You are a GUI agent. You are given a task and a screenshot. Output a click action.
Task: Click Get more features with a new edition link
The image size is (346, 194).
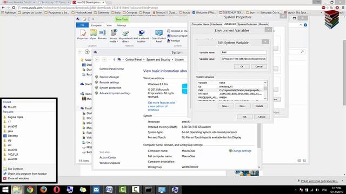point(161,106)
